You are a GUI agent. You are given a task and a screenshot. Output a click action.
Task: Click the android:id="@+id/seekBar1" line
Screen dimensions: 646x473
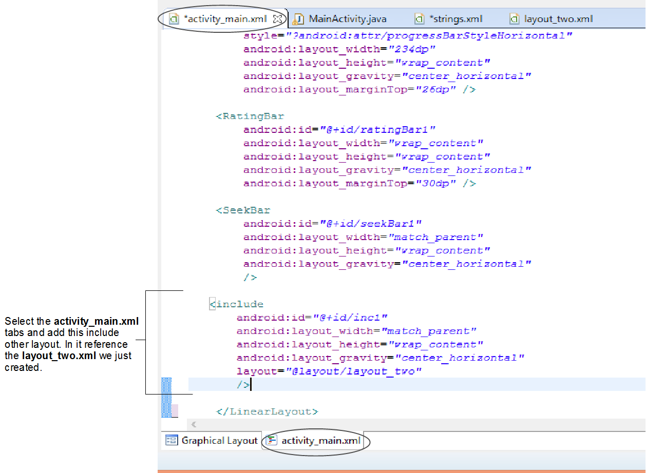tap(333, 224)
